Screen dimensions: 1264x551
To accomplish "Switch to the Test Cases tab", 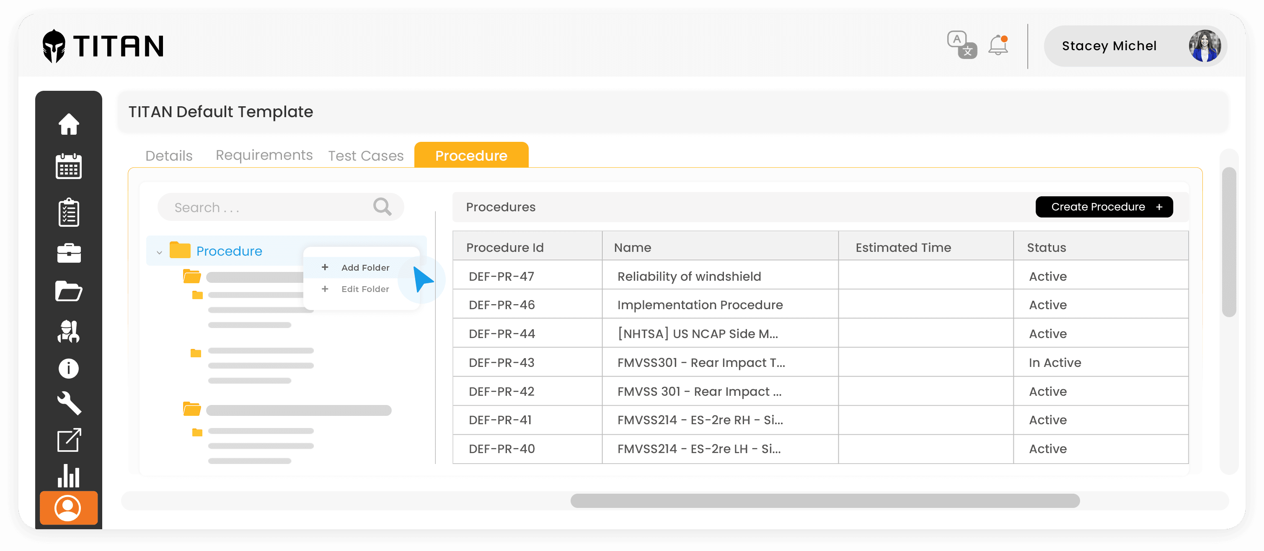I will pos(366,155).
